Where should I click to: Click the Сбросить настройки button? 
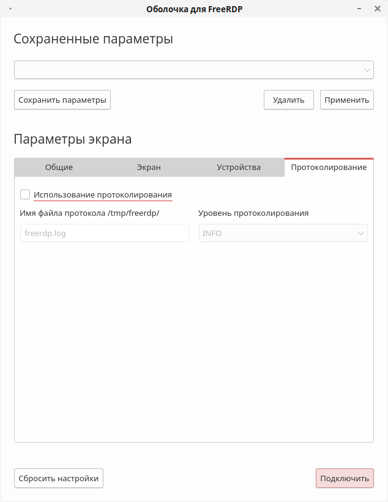(59, 478)
